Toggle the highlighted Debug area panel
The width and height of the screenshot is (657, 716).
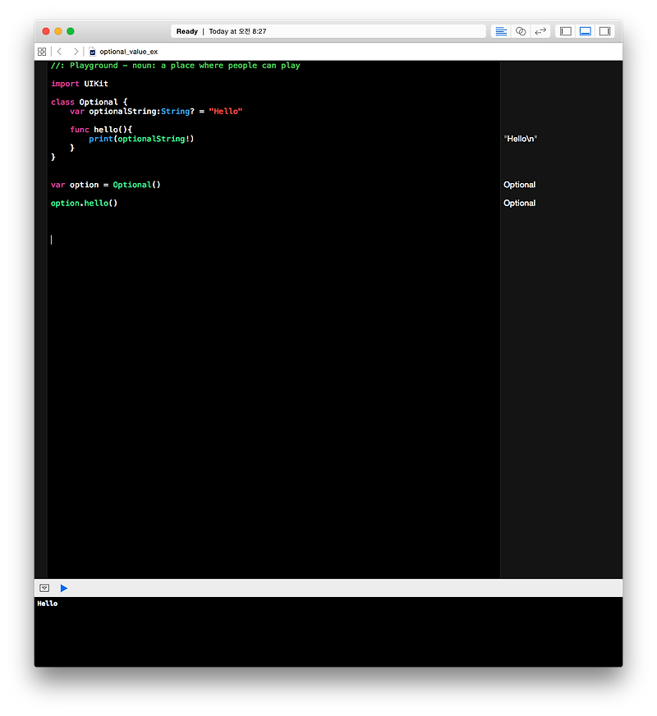coord(585,30)
